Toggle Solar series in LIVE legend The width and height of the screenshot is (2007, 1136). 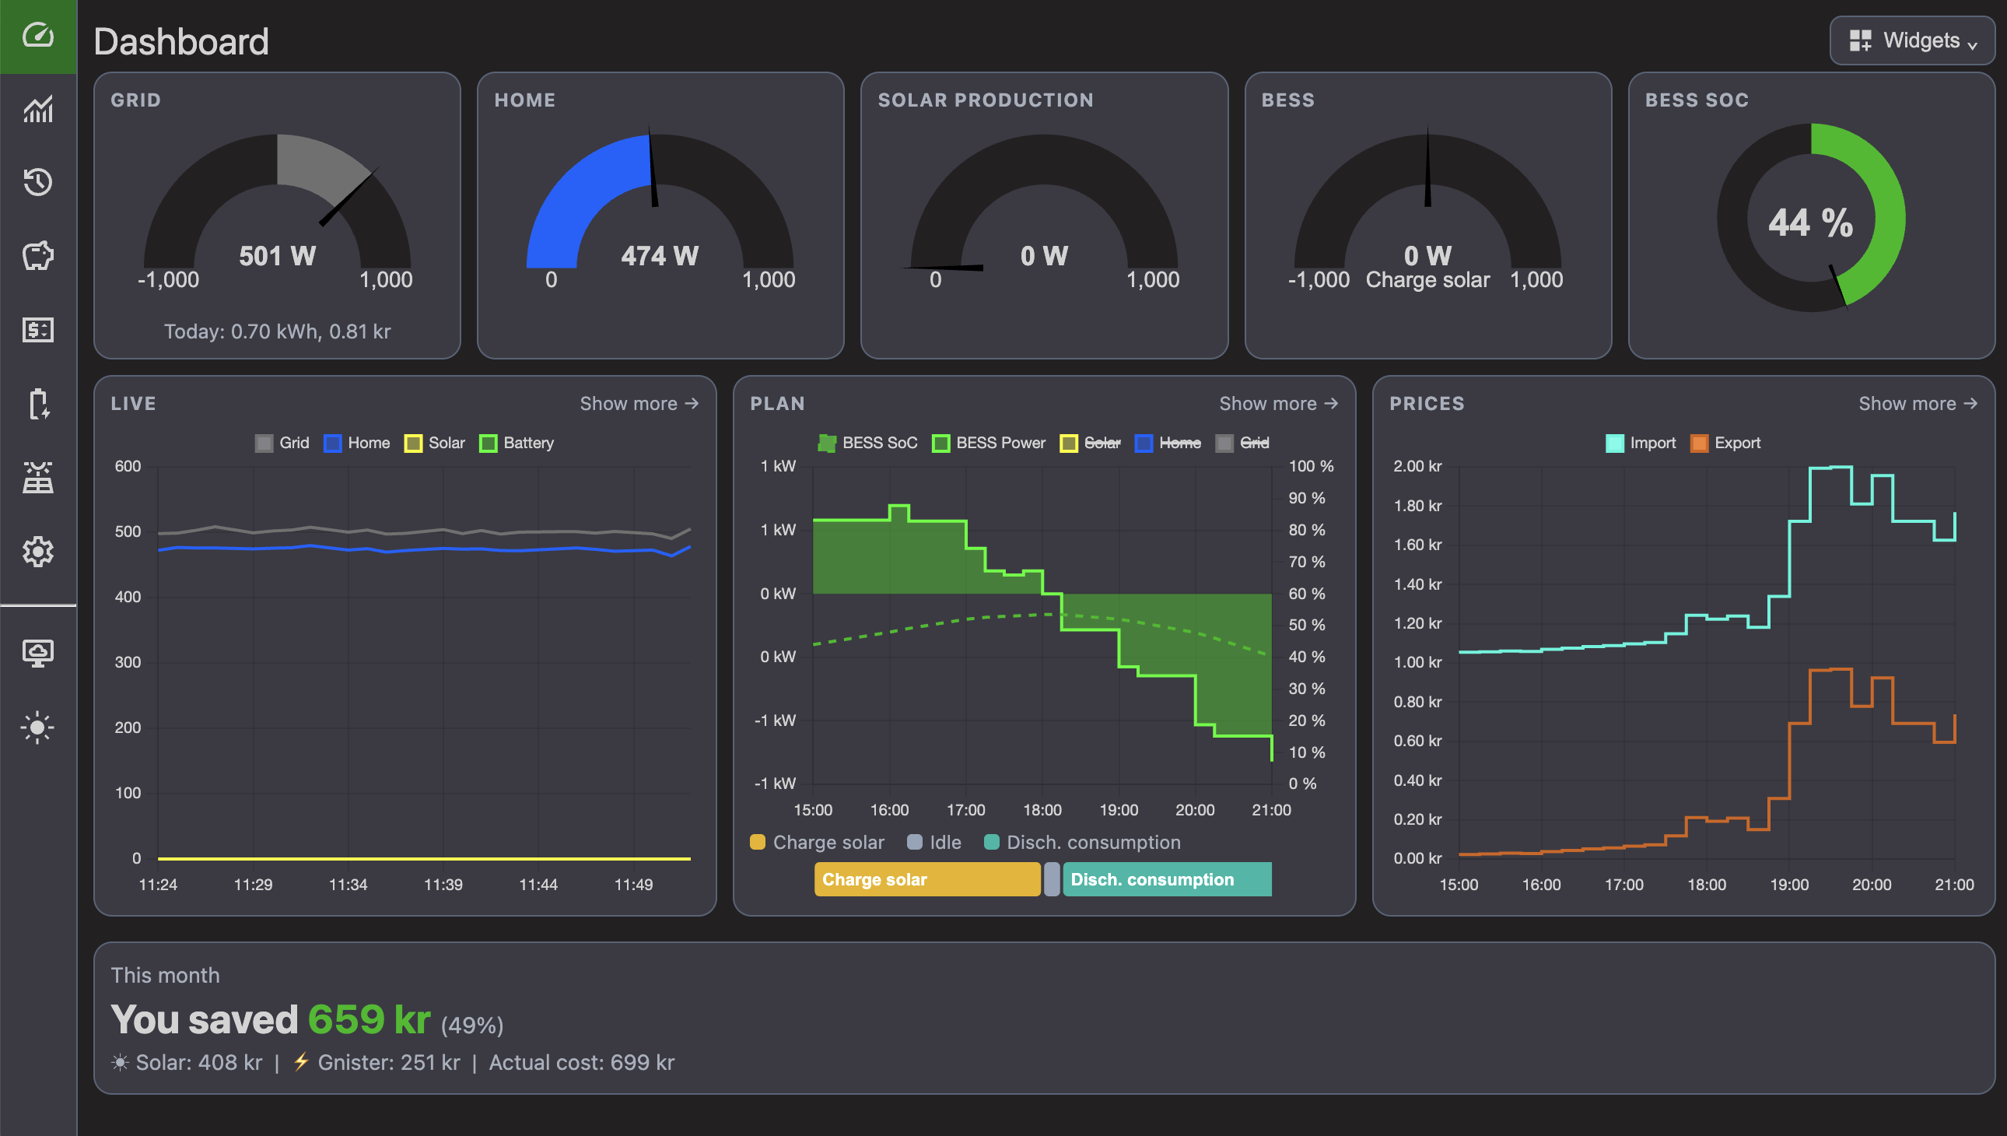(435, 444)
